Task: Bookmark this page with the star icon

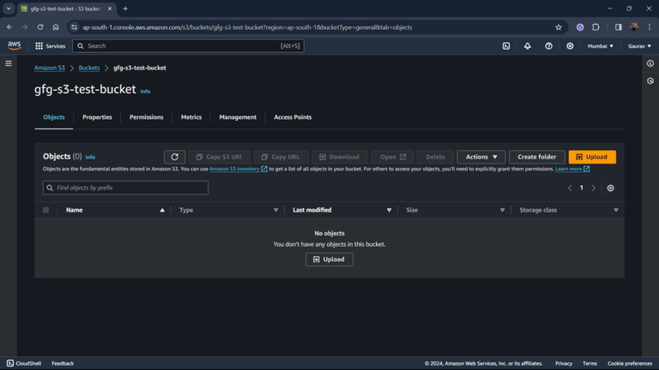Action: point(558,27)
